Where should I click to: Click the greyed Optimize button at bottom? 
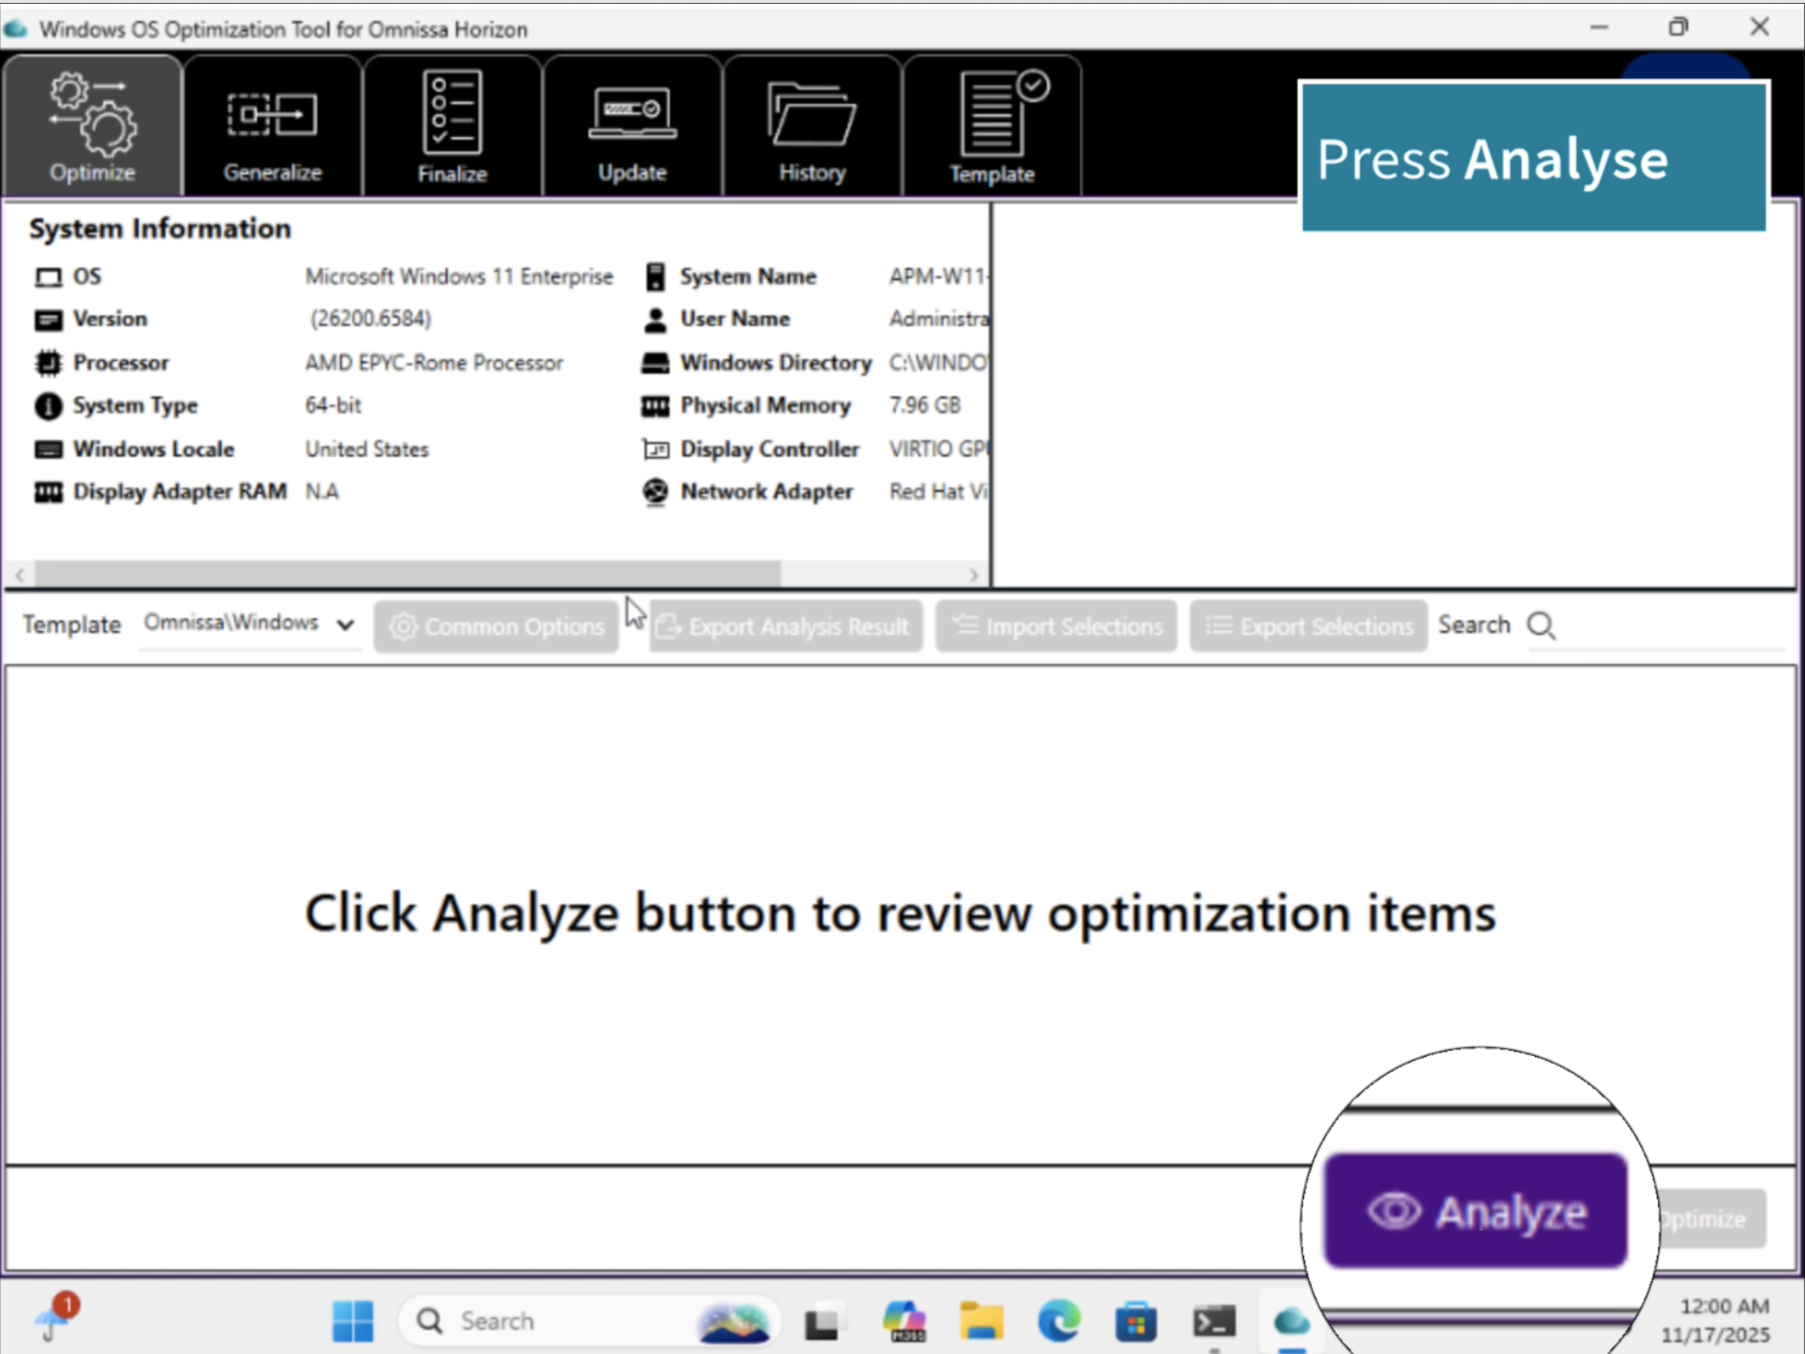click(1711, 1219)
